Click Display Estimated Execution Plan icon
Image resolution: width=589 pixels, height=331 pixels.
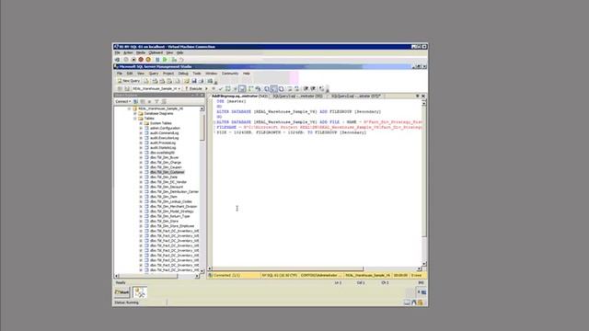tap(227, 88)
